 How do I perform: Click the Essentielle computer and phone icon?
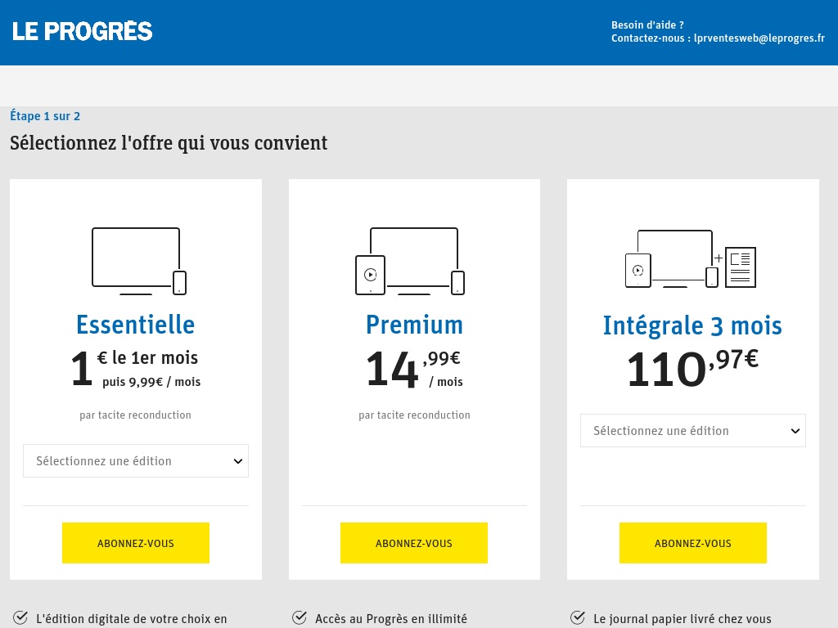[139, 261]
